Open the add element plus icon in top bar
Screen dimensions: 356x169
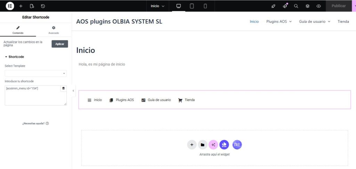(21, 6)
